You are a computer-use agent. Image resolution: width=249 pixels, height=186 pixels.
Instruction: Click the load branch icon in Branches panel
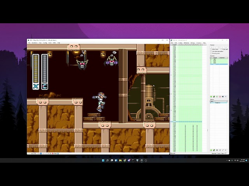[217, 96]
